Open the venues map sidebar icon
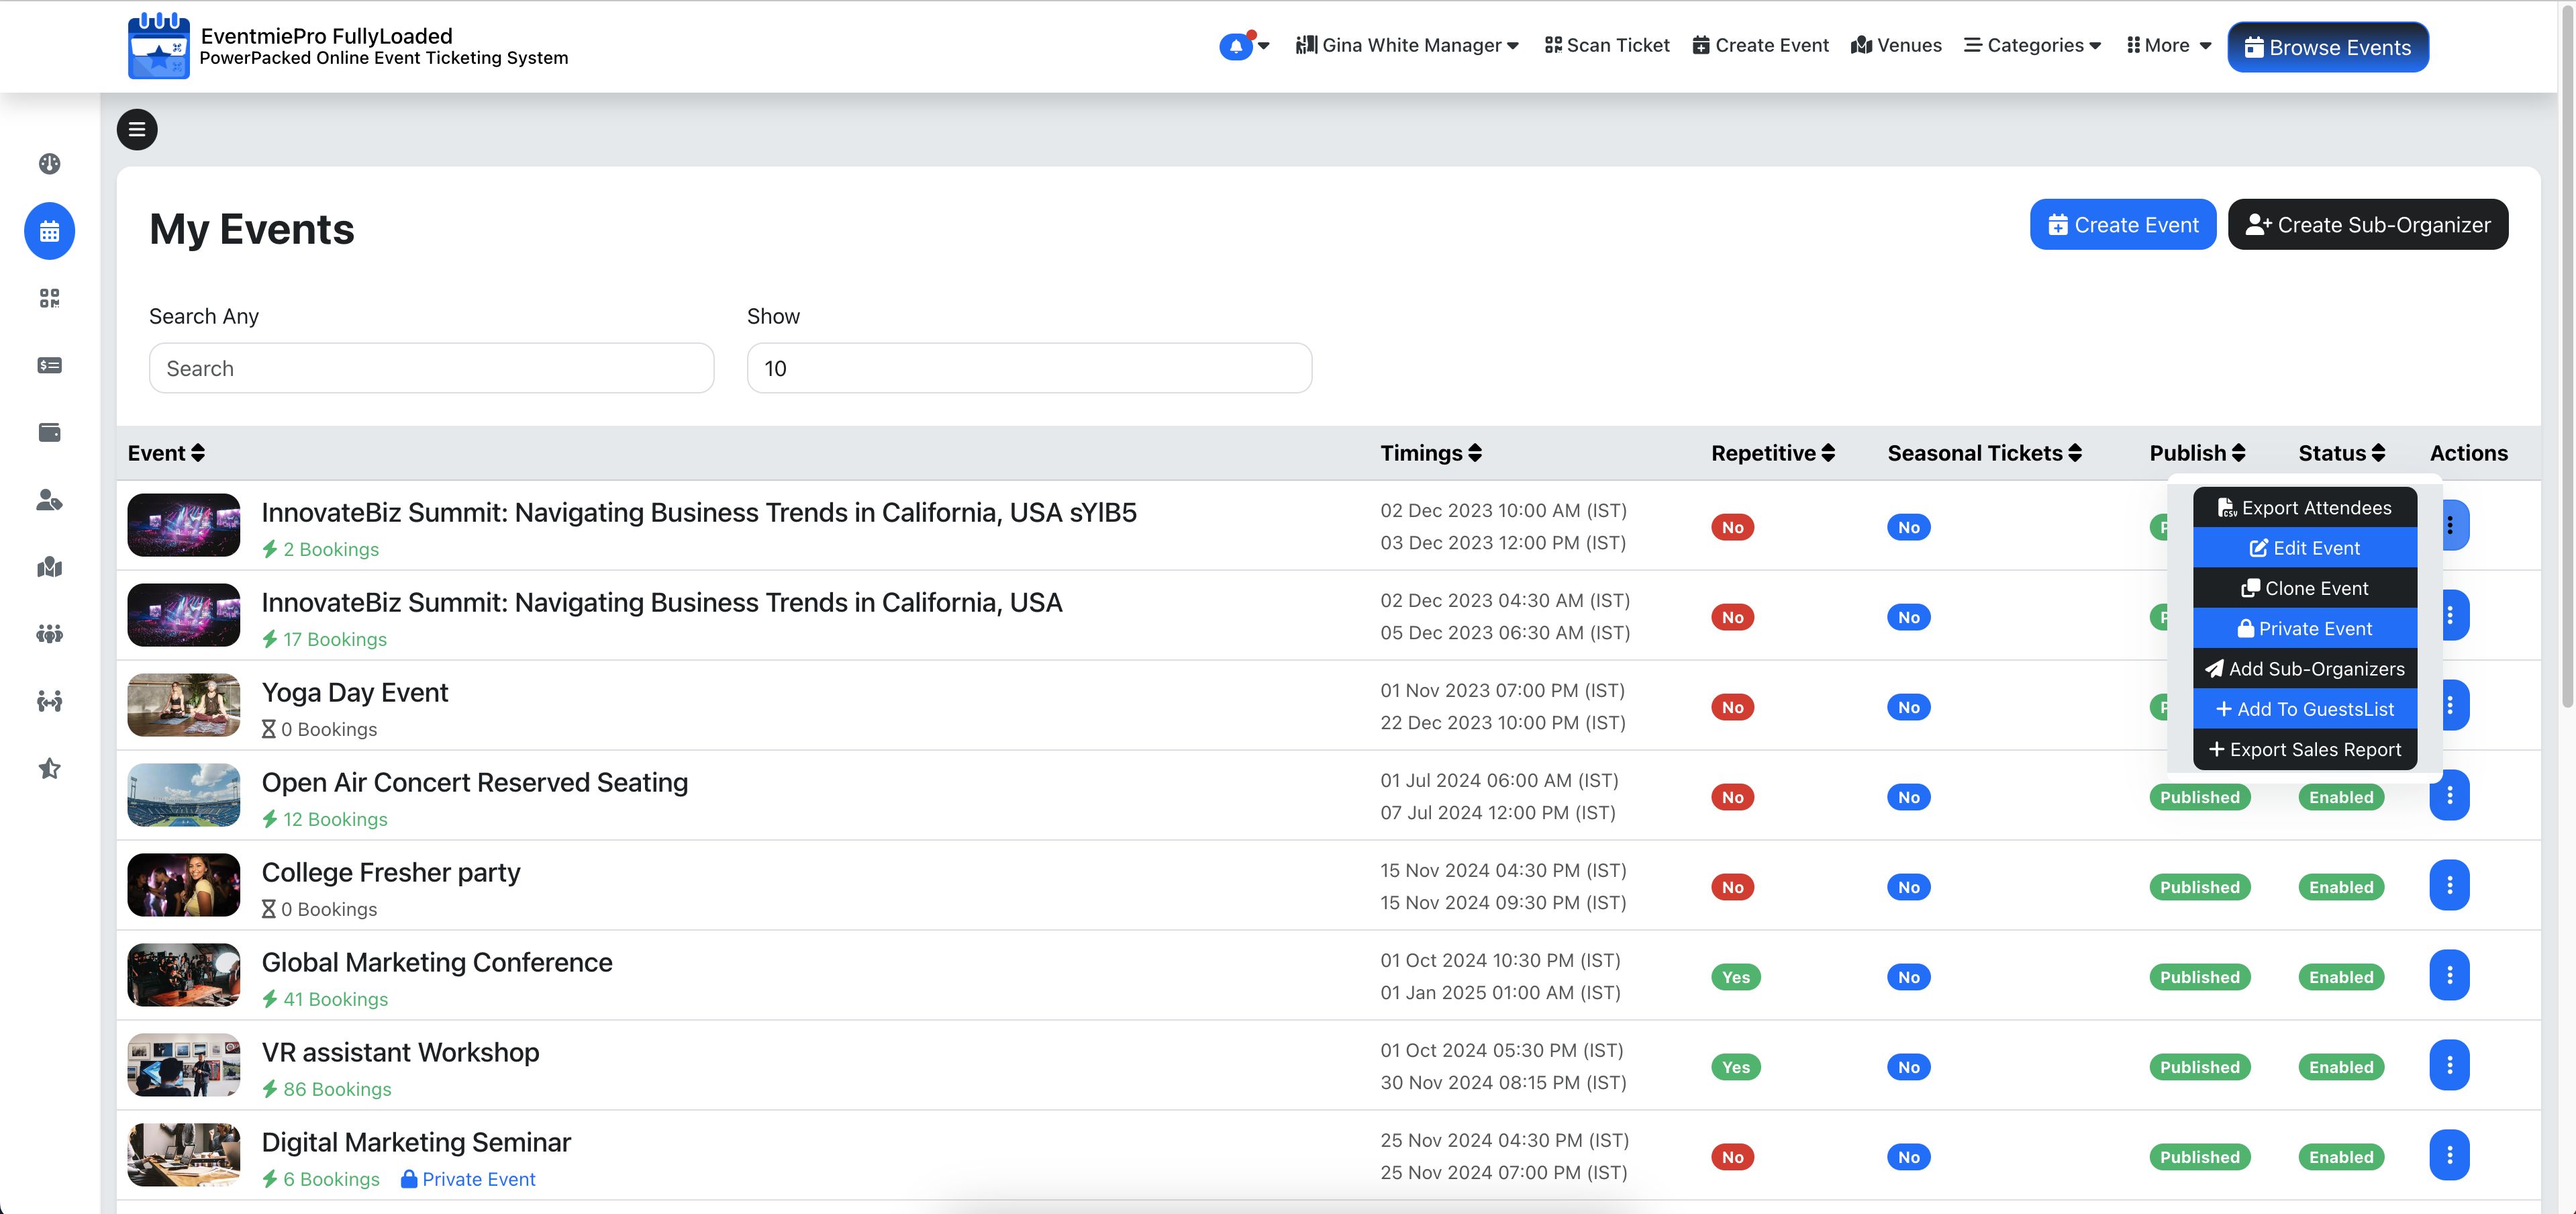Viewport: 2576px width, 1214px height. (x=49, y=567)
